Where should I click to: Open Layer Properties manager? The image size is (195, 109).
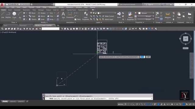point(86,16)
